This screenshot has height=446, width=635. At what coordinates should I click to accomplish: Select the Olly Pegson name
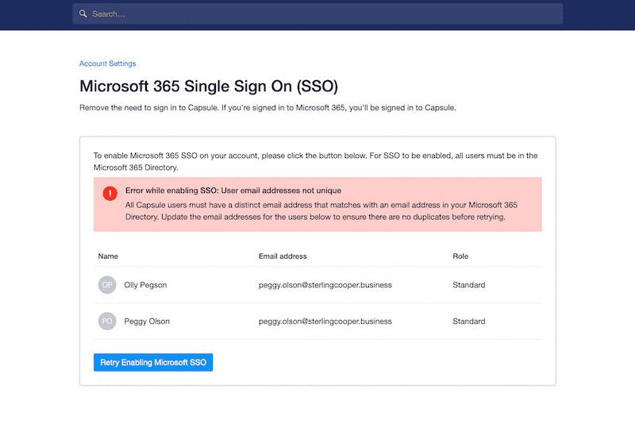[145, 285]
